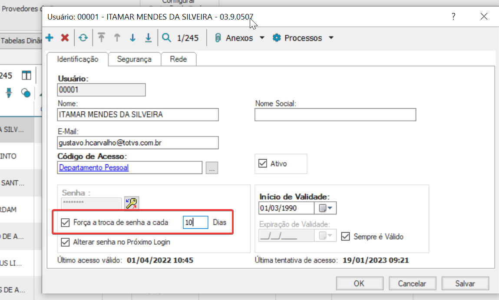Click the E-Mail input field

click(138, 143)
